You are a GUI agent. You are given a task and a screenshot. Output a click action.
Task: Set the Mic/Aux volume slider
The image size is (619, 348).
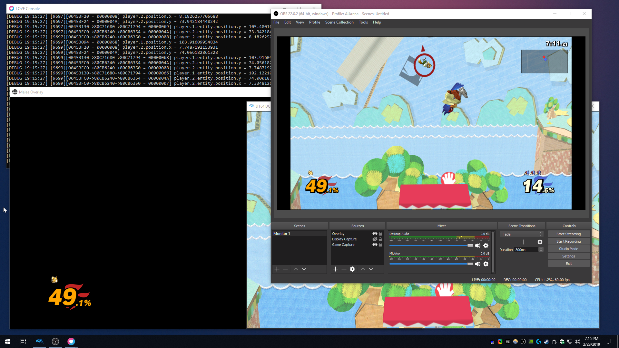[431, 264]
